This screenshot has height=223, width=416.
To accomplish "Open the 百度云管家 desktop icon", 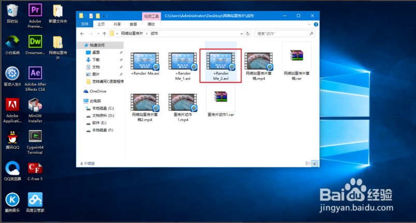I will click(36, 200).
